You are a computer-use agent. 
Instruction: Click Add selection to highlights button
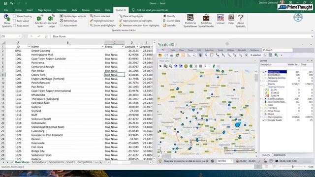[x=136, y=21]
